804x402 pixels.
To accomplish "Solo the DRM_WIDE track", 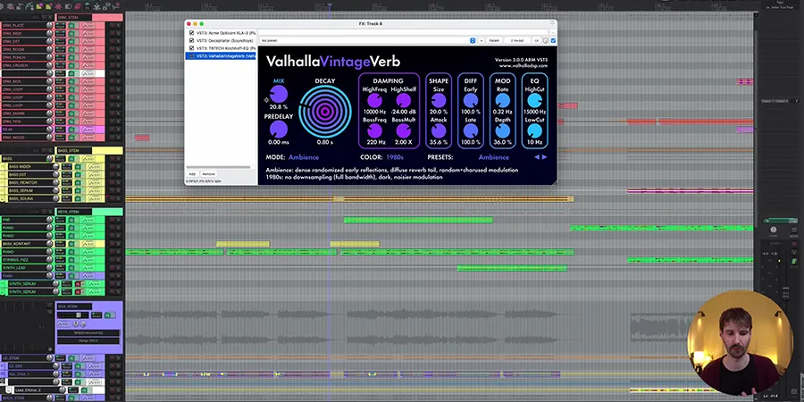I will click(x=119, y=33).
